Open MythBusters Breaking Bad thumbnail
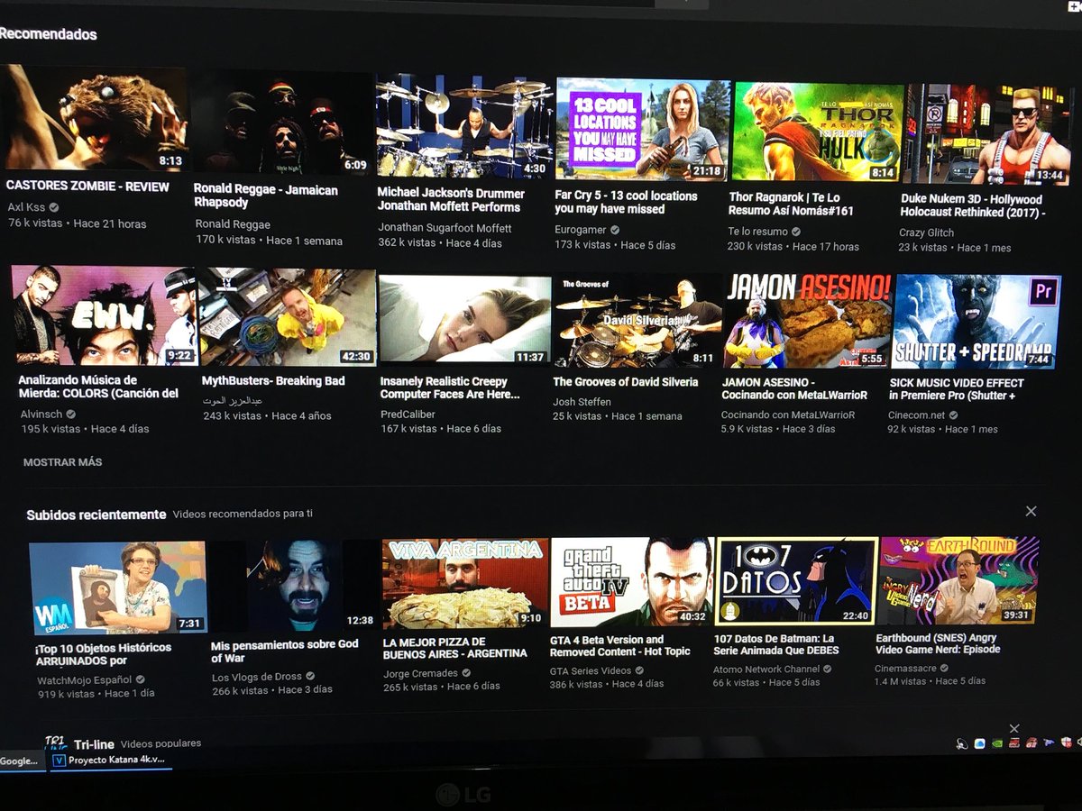The image size is (1082, 811). click(x=288, y=317)
